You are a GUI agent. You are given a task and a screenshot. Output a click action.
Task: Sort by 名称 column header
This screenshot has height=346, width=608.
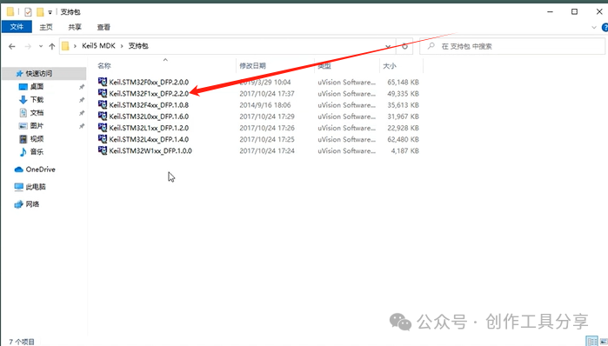(x=104, y=66)
